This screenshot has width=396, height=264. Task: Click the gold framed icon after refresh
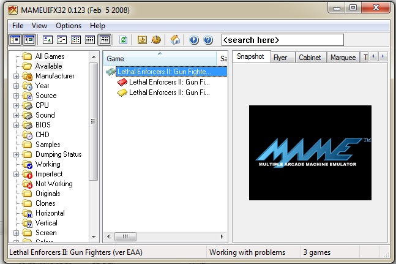coord(142,40)
